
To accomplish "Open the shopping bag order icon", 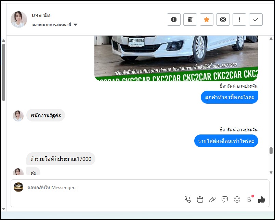I will [200, 199].
